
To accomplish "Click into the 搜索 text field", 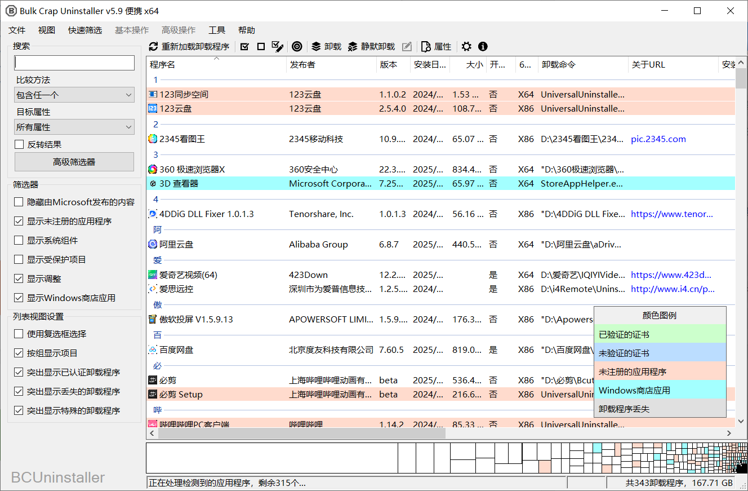I will coord(74,63).
